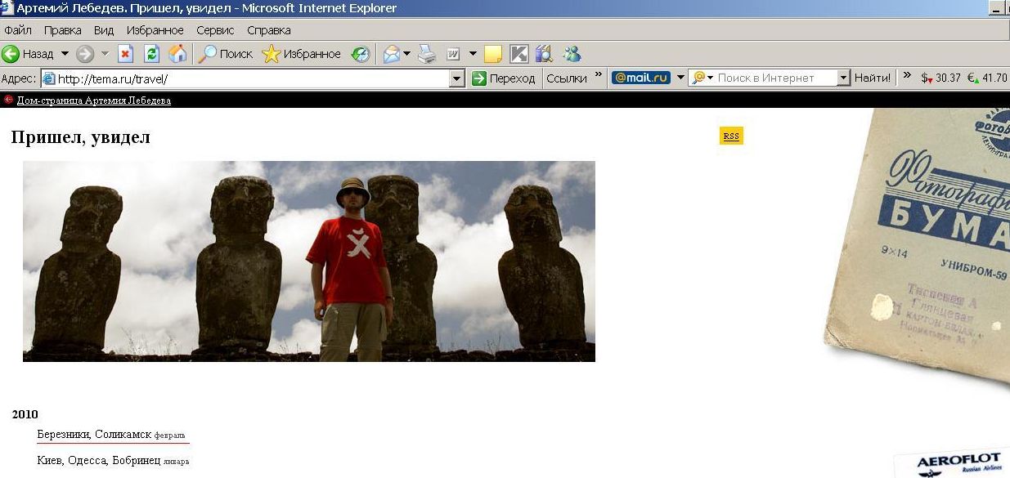
Task: Click the Refresh page icon
Action: point(151,54)
